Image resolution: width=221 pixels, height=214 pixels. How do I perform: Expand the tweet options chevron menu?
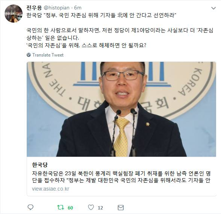coord(213,8)
